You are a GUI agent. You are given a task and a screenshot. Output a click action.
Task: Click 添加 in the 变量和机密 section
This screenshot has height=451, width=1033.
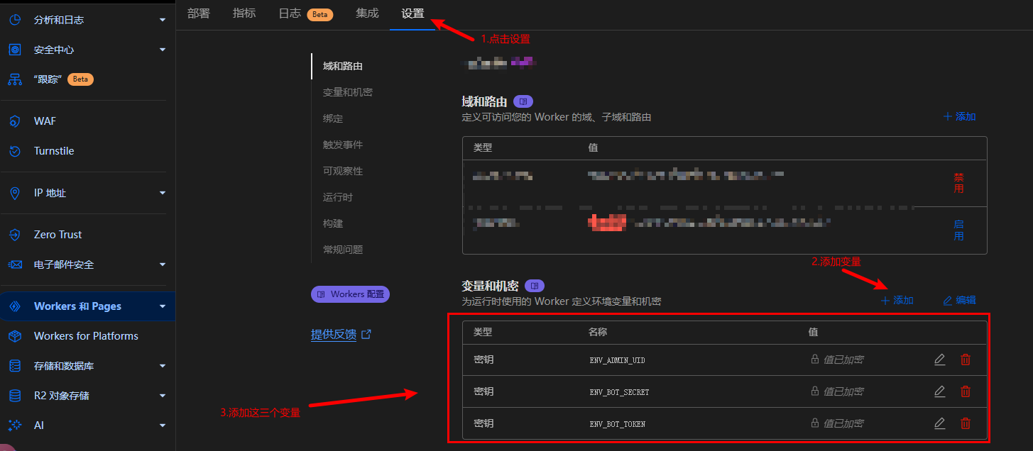pyautogui.click(x=897, y=301)
